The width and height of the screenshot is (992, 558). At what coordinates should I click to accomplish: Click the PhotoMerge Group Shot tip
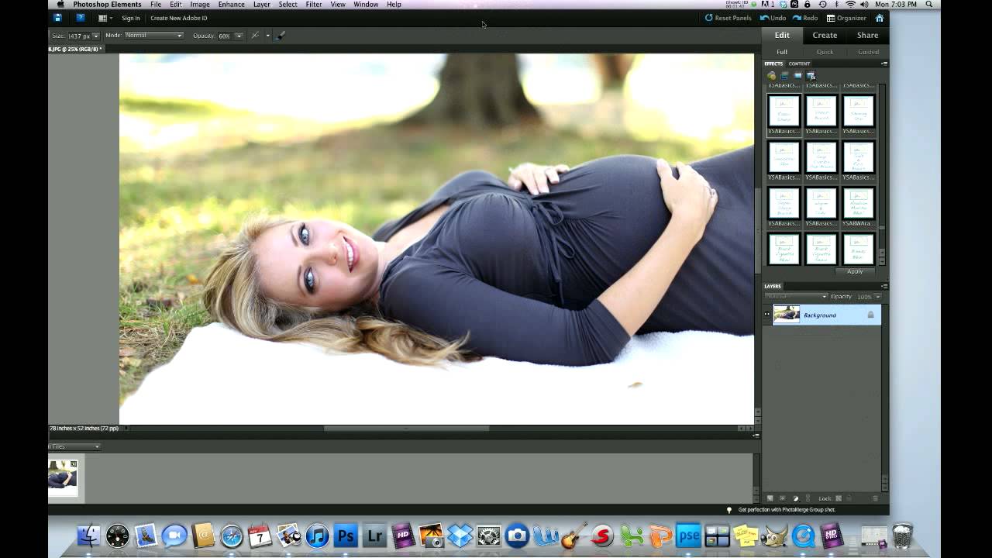[786, 510]
